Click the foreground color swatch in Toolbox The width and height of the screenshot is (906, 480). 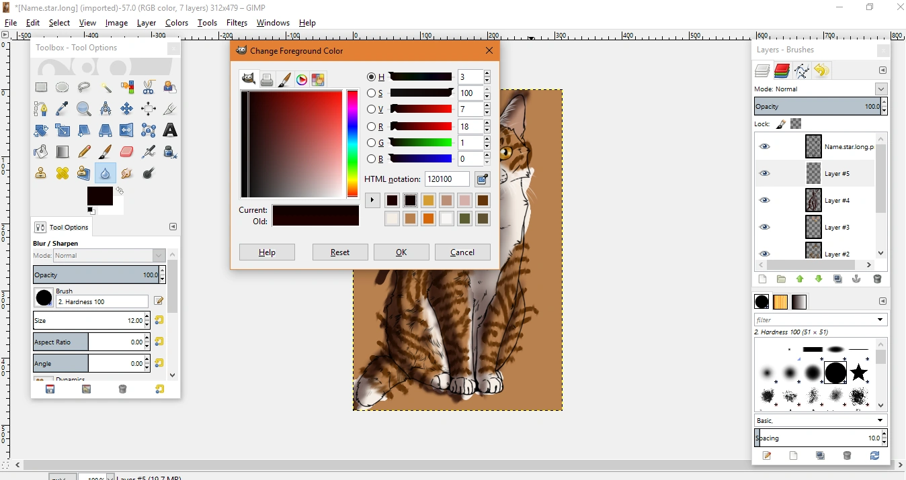click(x=99, y=196)
